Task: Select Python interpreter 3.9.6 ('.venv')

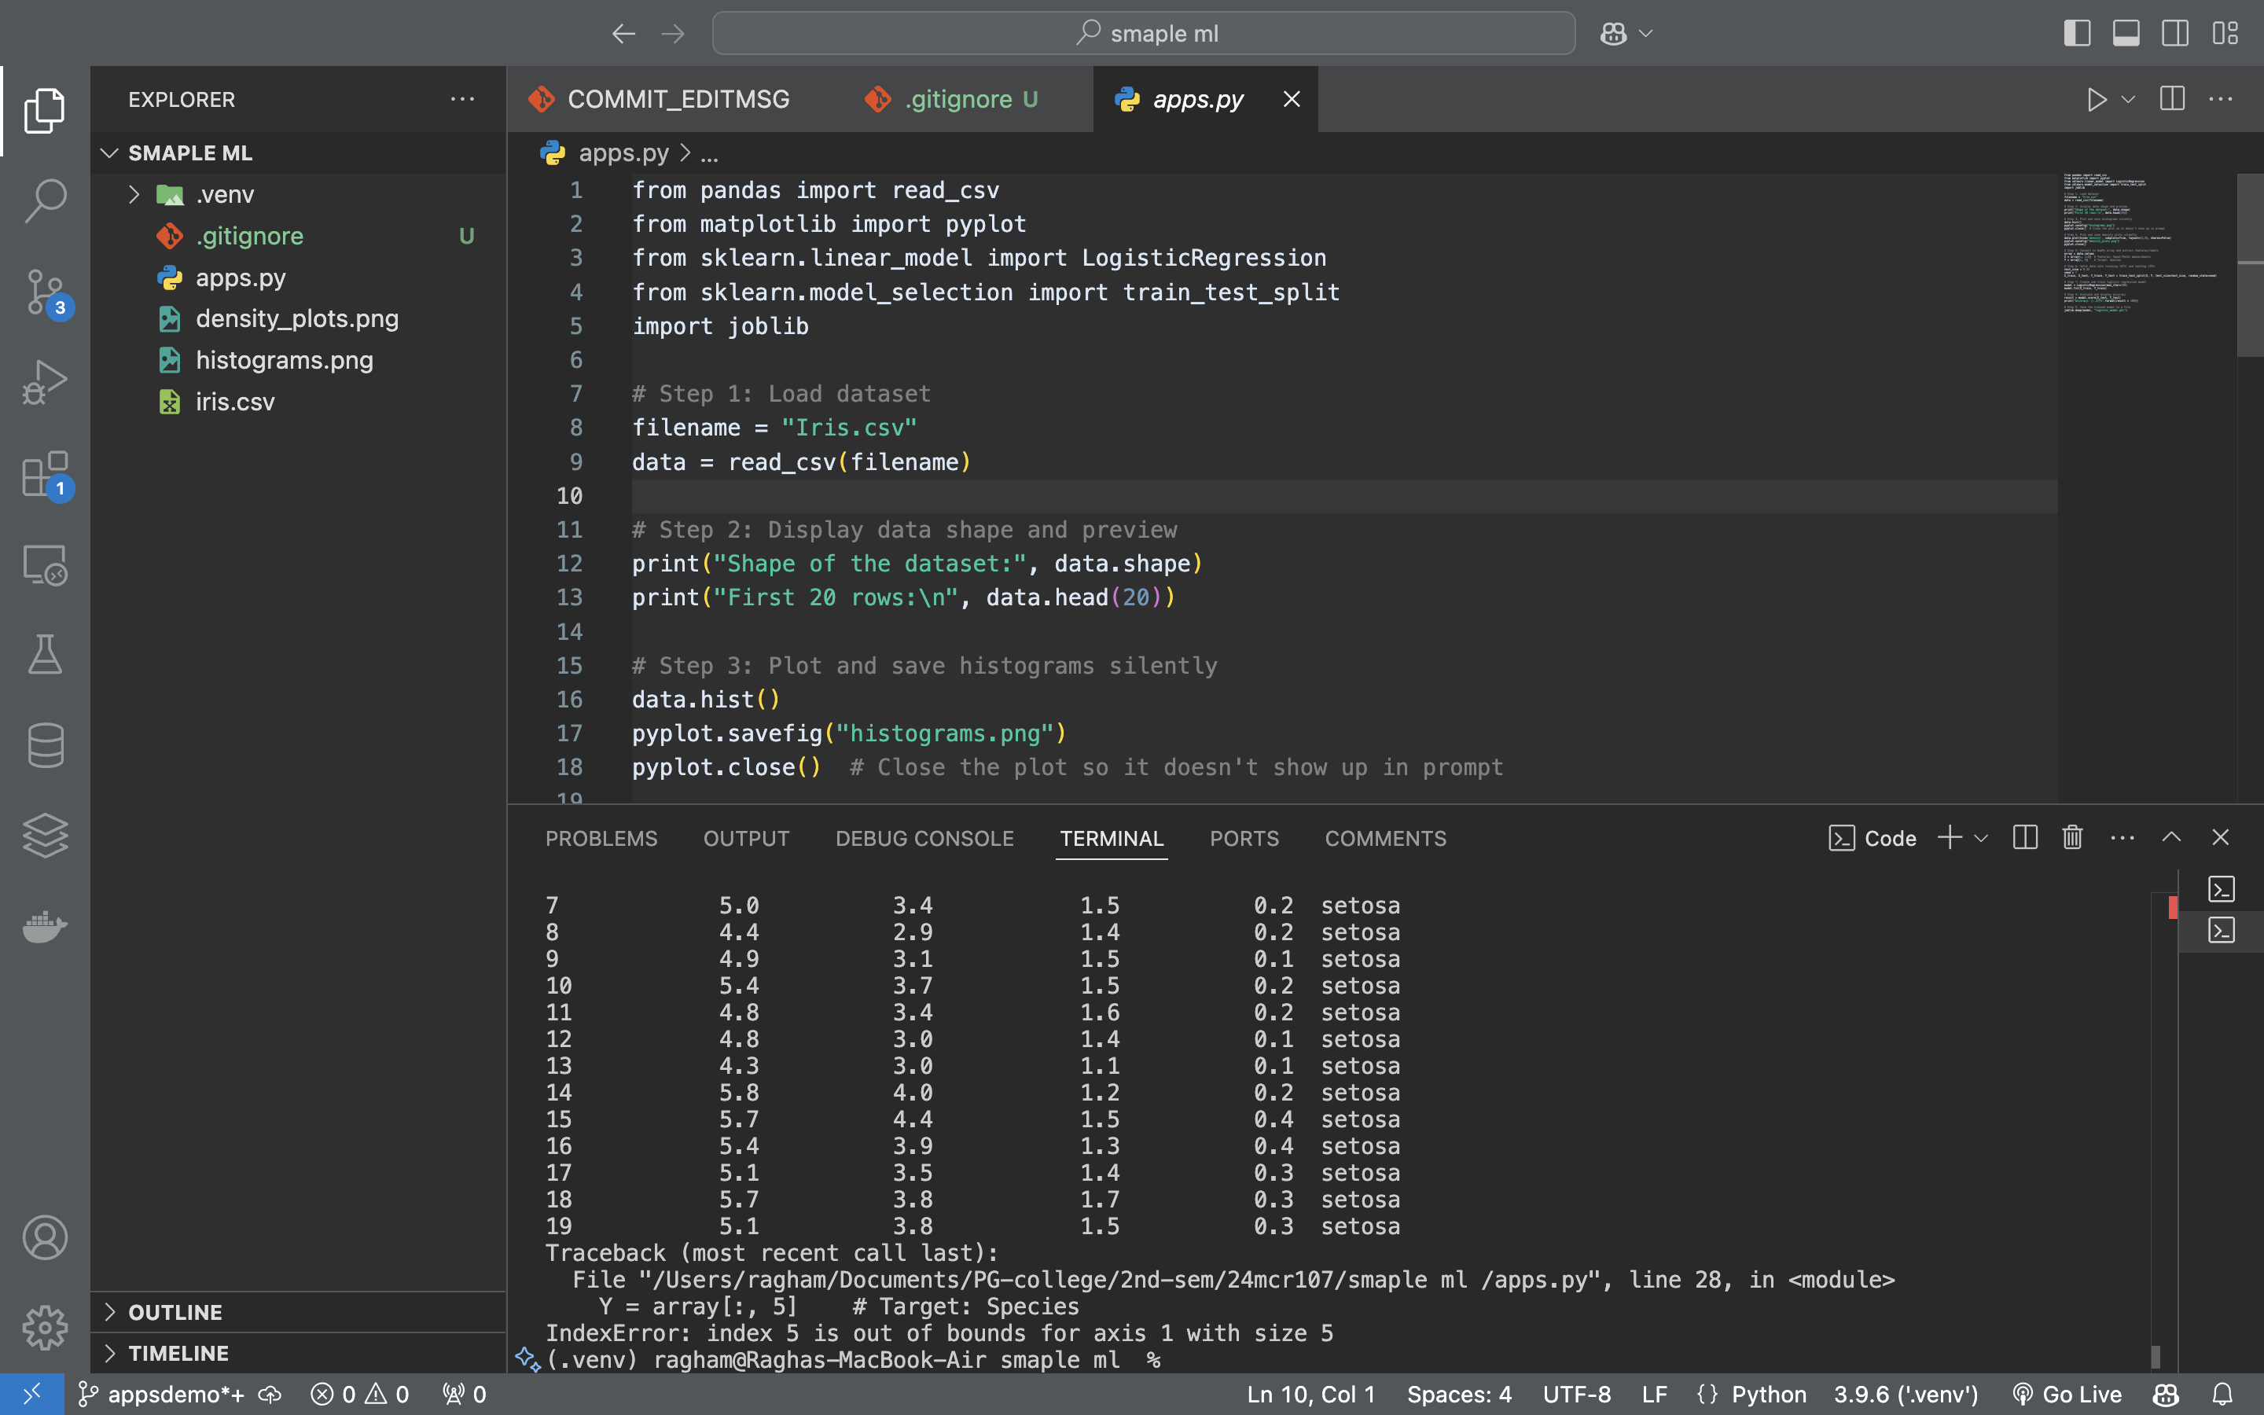Action: coord(1906,1395)
